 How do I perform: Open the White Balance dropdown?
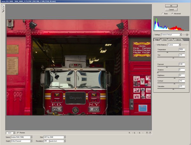point(174,45)
